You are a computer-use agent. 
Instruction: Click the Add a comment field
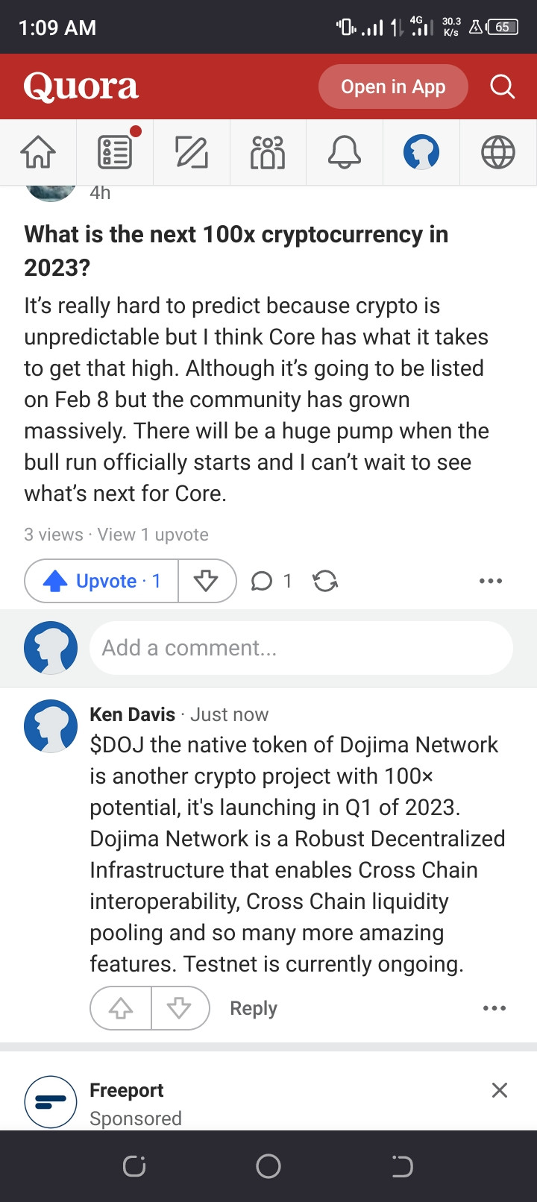click(x=301, y=648)
